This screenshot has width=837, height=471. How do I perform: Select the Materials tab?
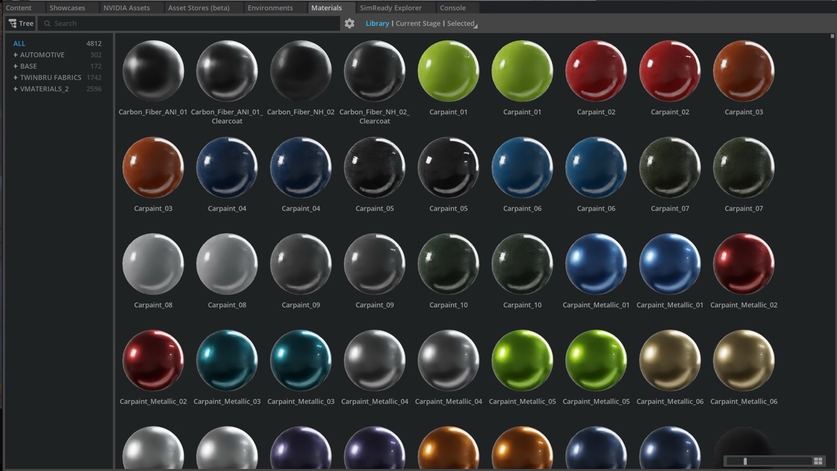tap(326, 8)
